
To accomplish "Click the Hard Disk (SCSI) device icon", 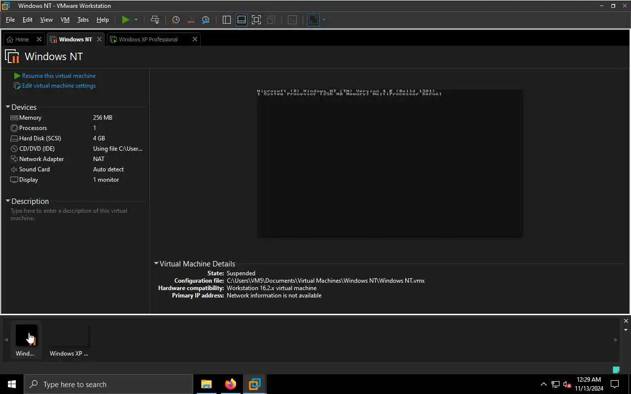I will click(x=14, y=138).
